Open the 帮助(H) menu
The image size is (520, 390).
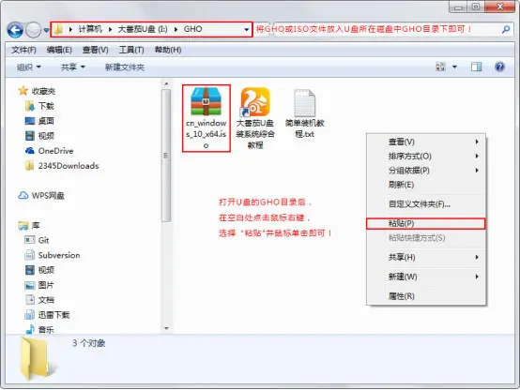click(168, 50)
